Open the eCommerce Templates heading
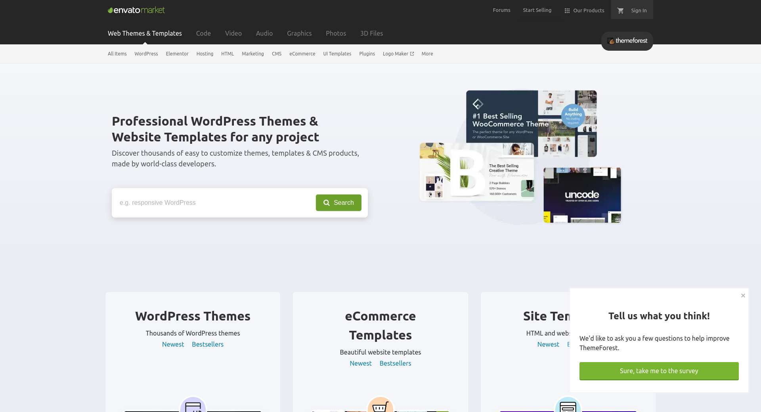The width and height of the screenshot is (761, 412). tap(380, 326)
